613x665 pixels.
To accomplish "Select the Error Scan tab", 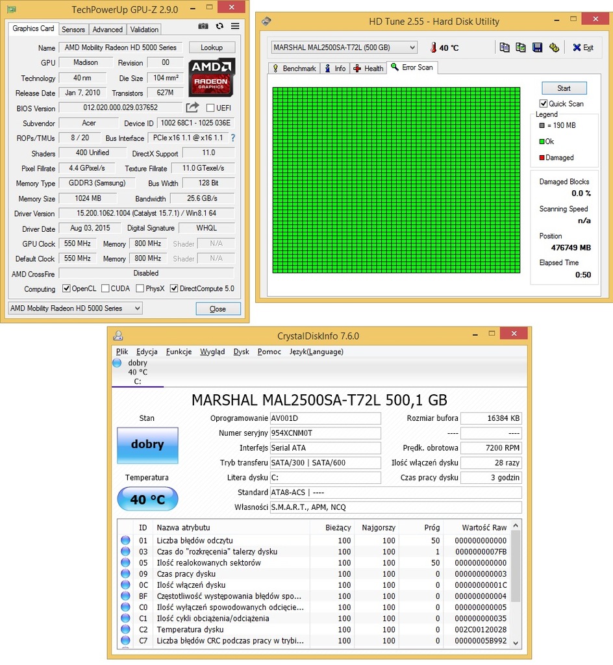I will [x=412, y=68].
